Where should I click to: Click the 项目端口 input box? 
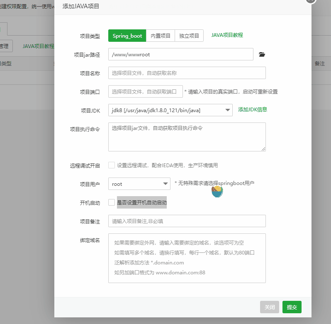[x=145, y=91]
